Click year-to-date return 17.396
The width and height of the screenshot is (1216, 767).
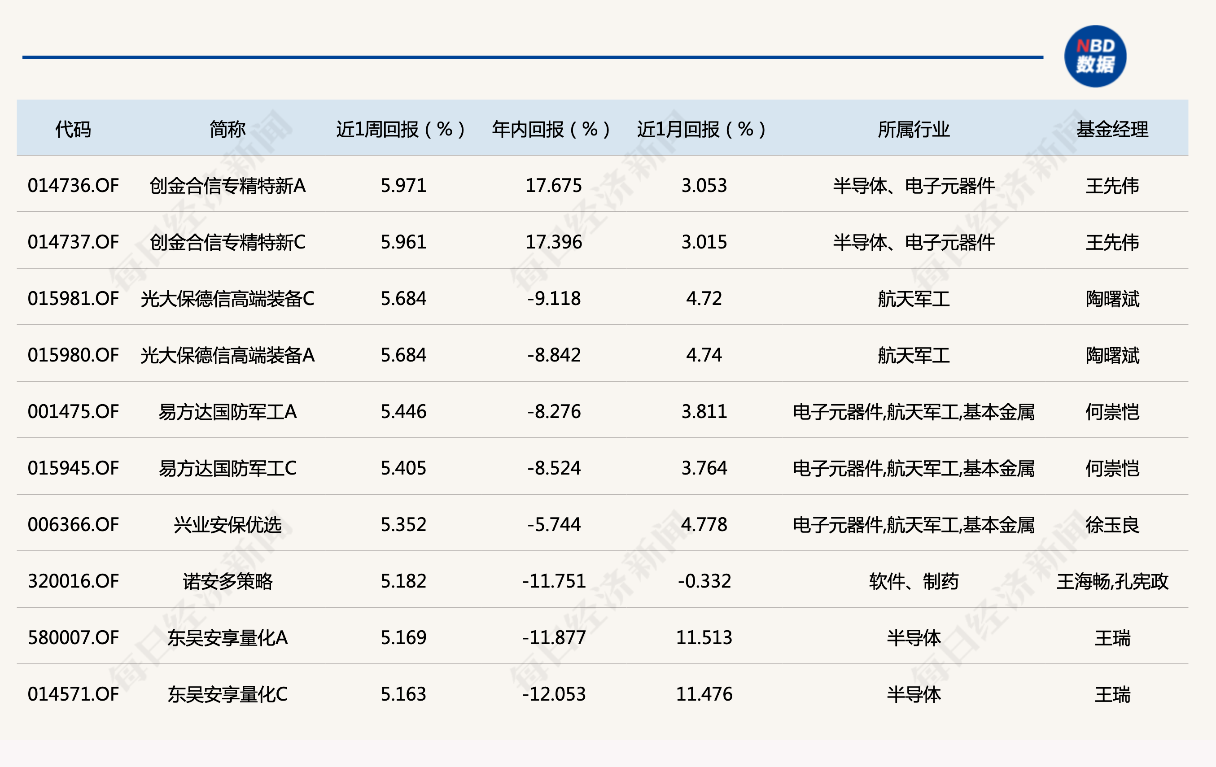pyautogui.click(x=554, y=242)
